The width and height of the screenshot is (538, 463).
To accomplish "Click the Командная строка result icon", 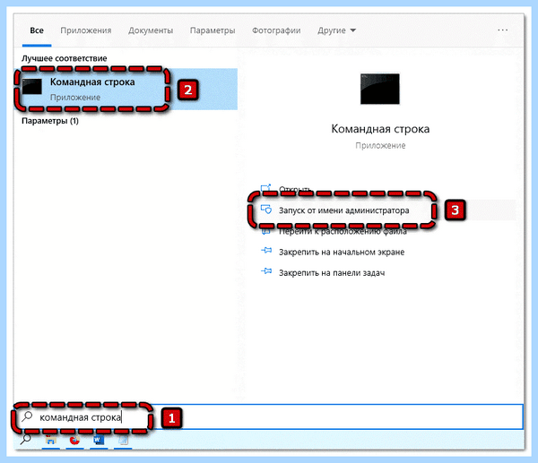I will coord(32,86).
